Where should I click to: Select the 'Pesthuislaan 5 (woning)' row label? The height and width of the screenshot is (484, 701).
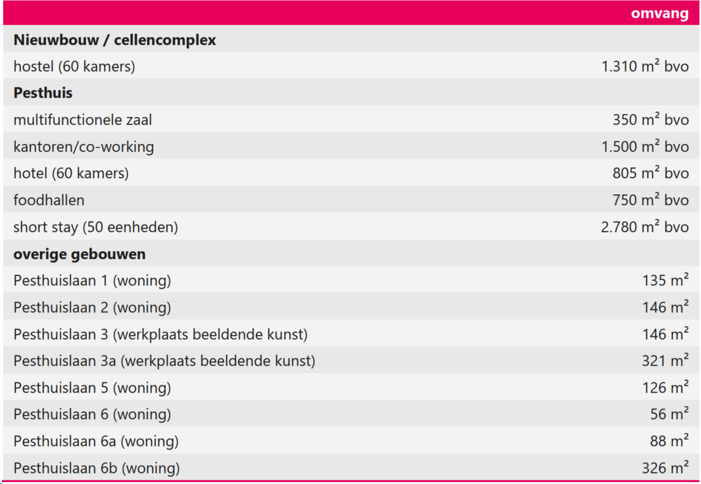[x=92, y=388]
